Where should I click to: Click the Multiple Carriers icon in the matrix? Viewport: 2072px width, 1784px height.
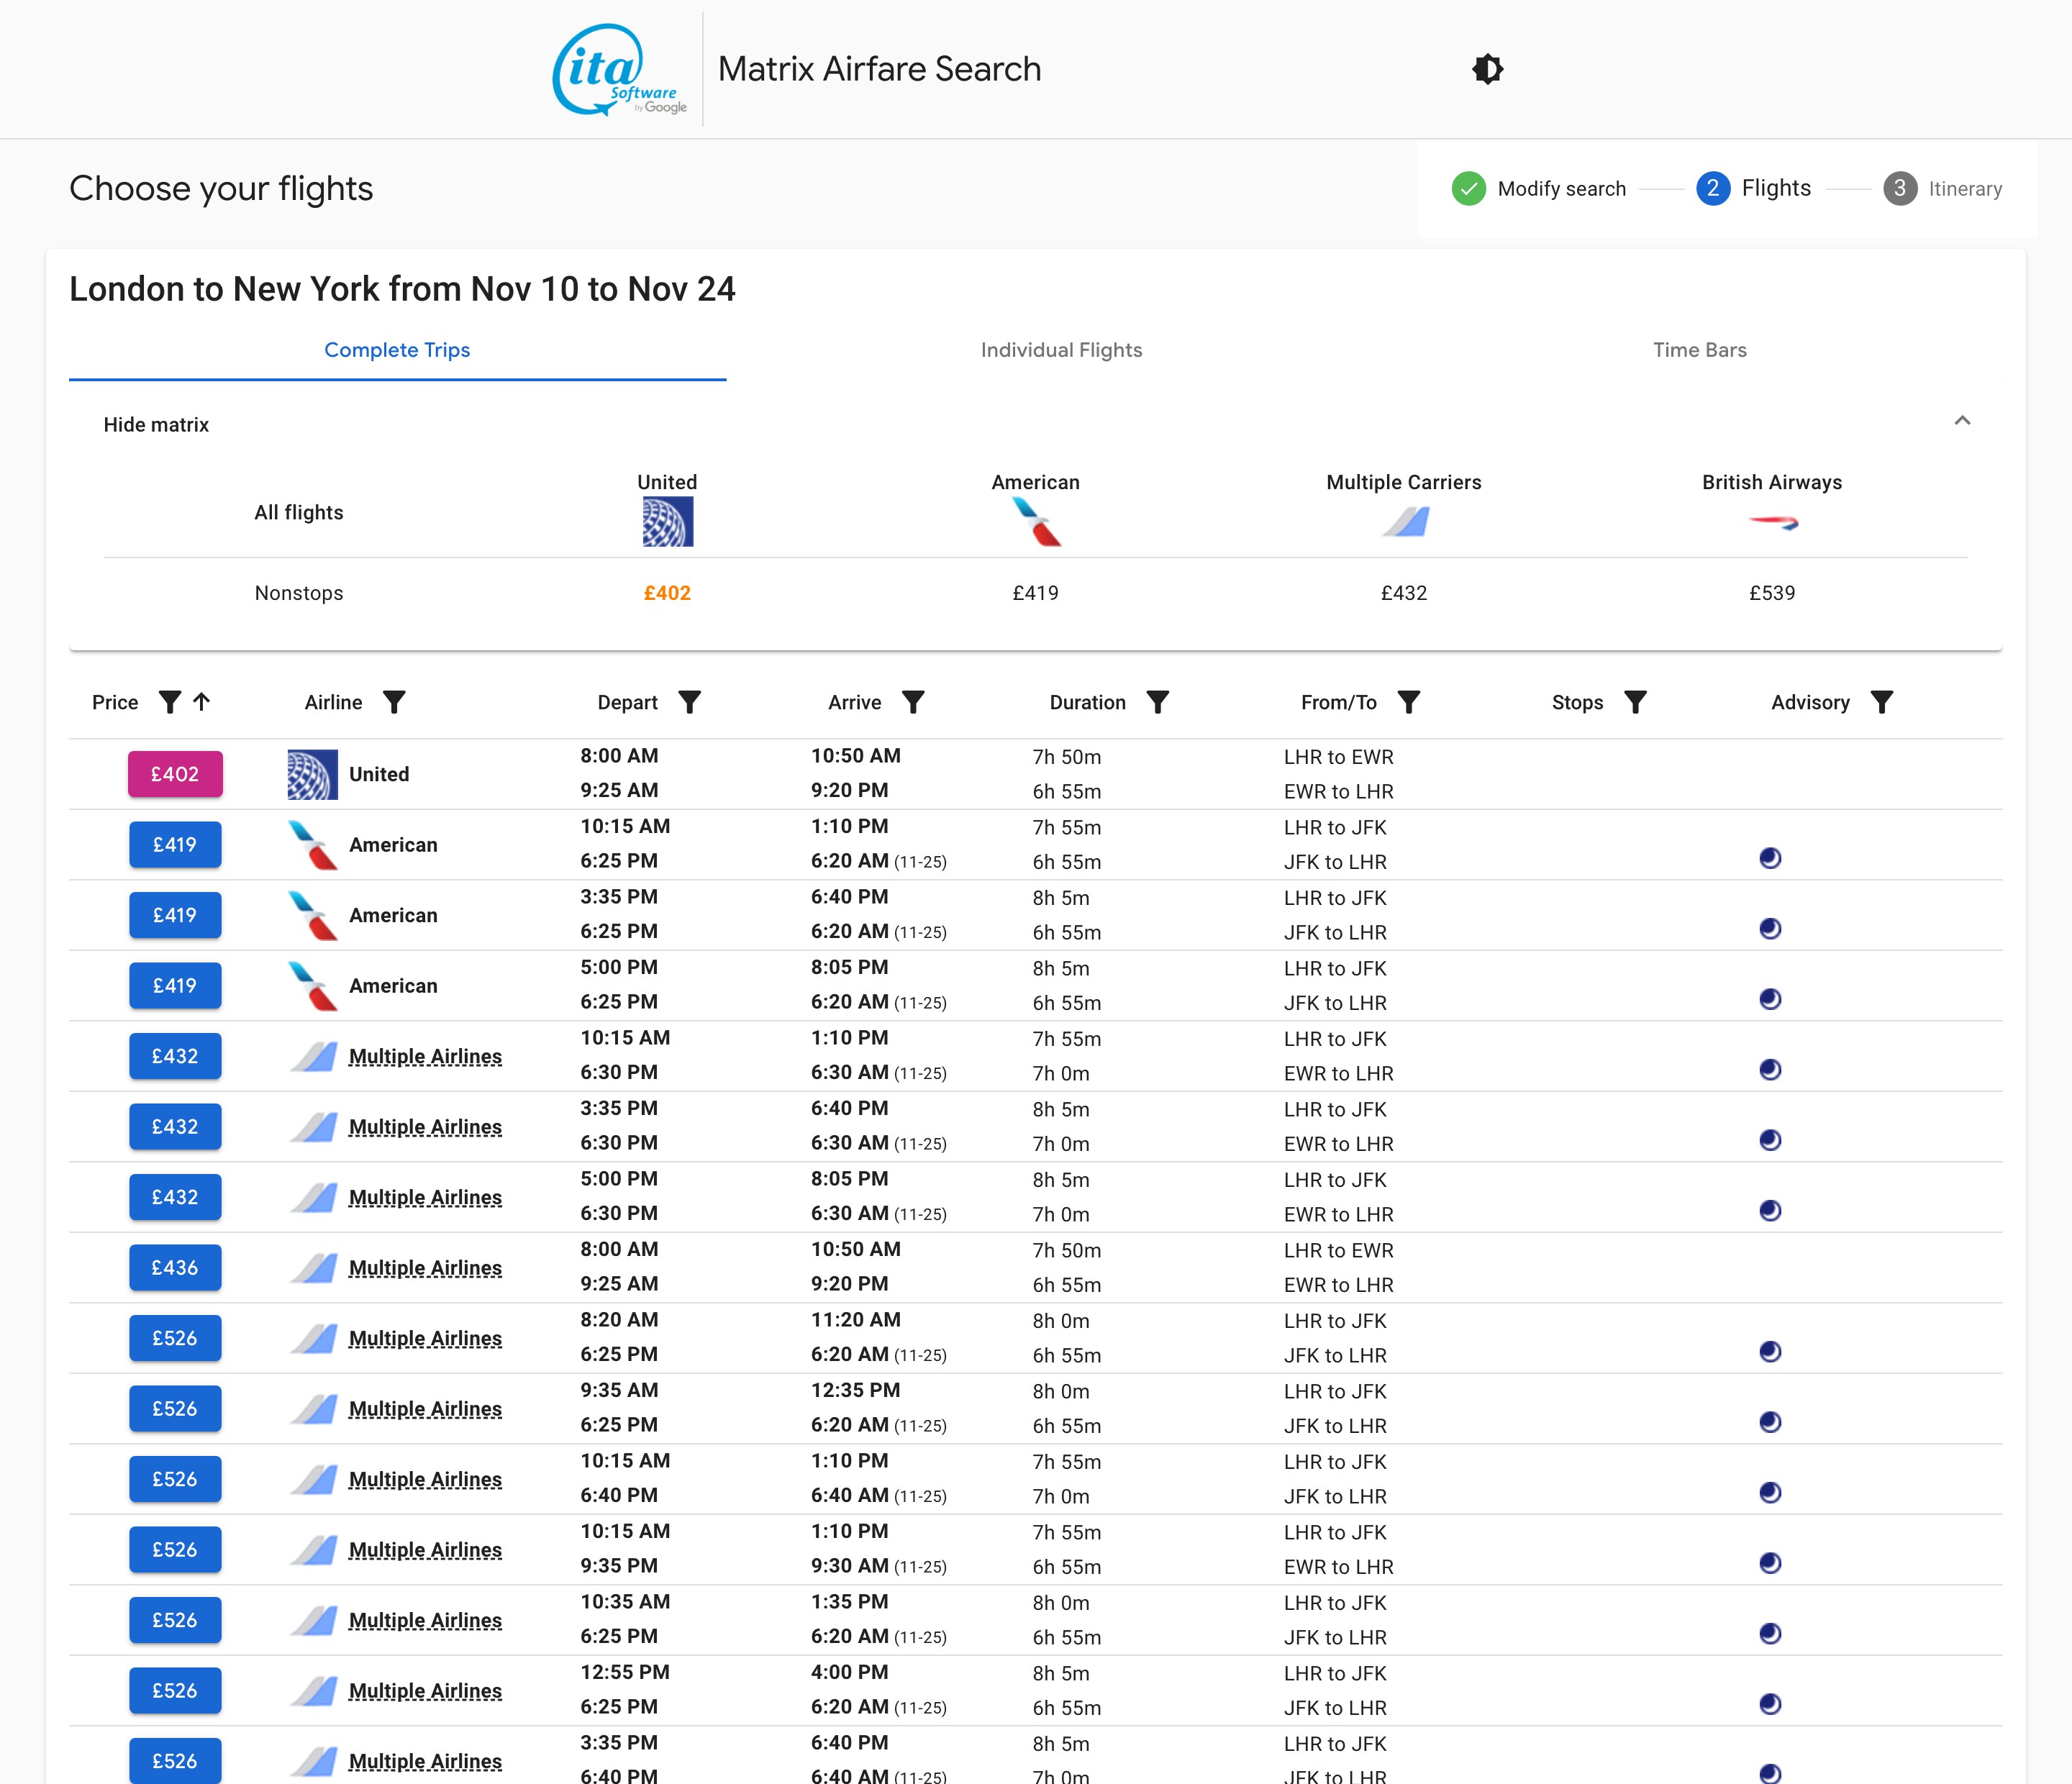[x=1404, y=522]
